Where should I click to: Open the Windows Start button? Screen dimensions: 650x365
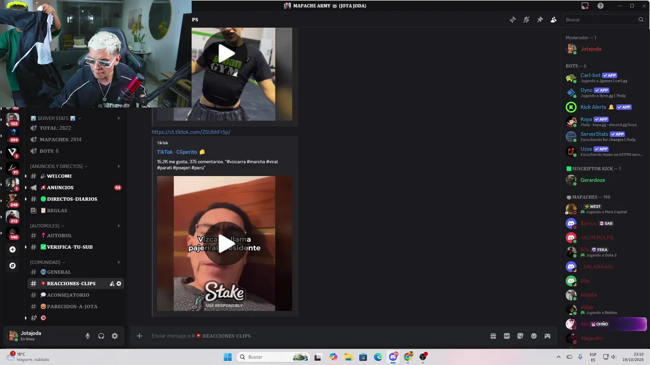(227, 357)
